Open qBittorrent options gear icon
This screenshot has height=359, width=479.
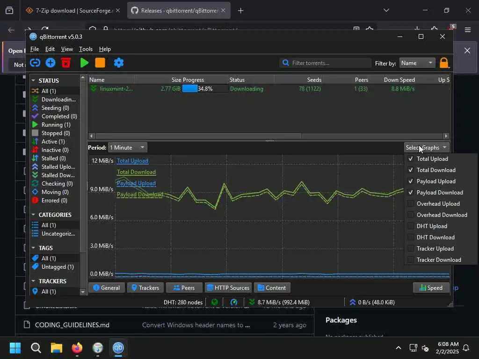(118, 63)
